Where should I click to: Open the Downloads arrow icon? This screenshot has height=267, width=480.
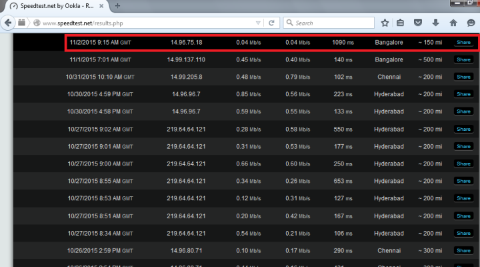click(435, 23)
